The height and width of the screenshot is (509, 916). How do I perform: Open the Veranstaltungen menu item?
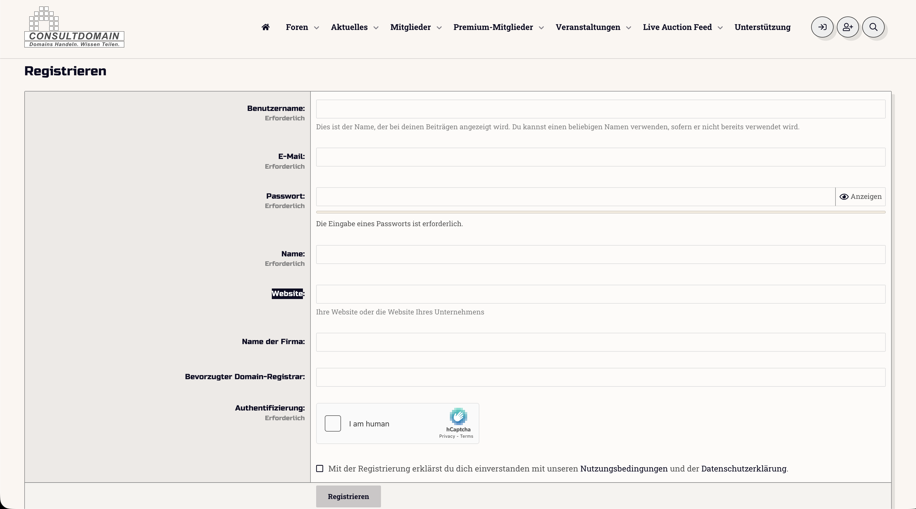point(588,27)
